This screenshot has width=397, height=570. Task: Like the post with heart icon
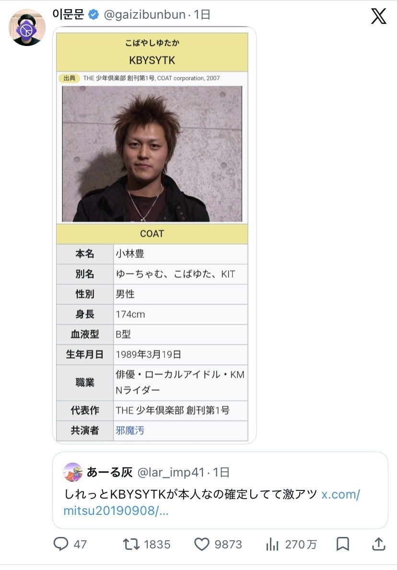pos(202,544)
